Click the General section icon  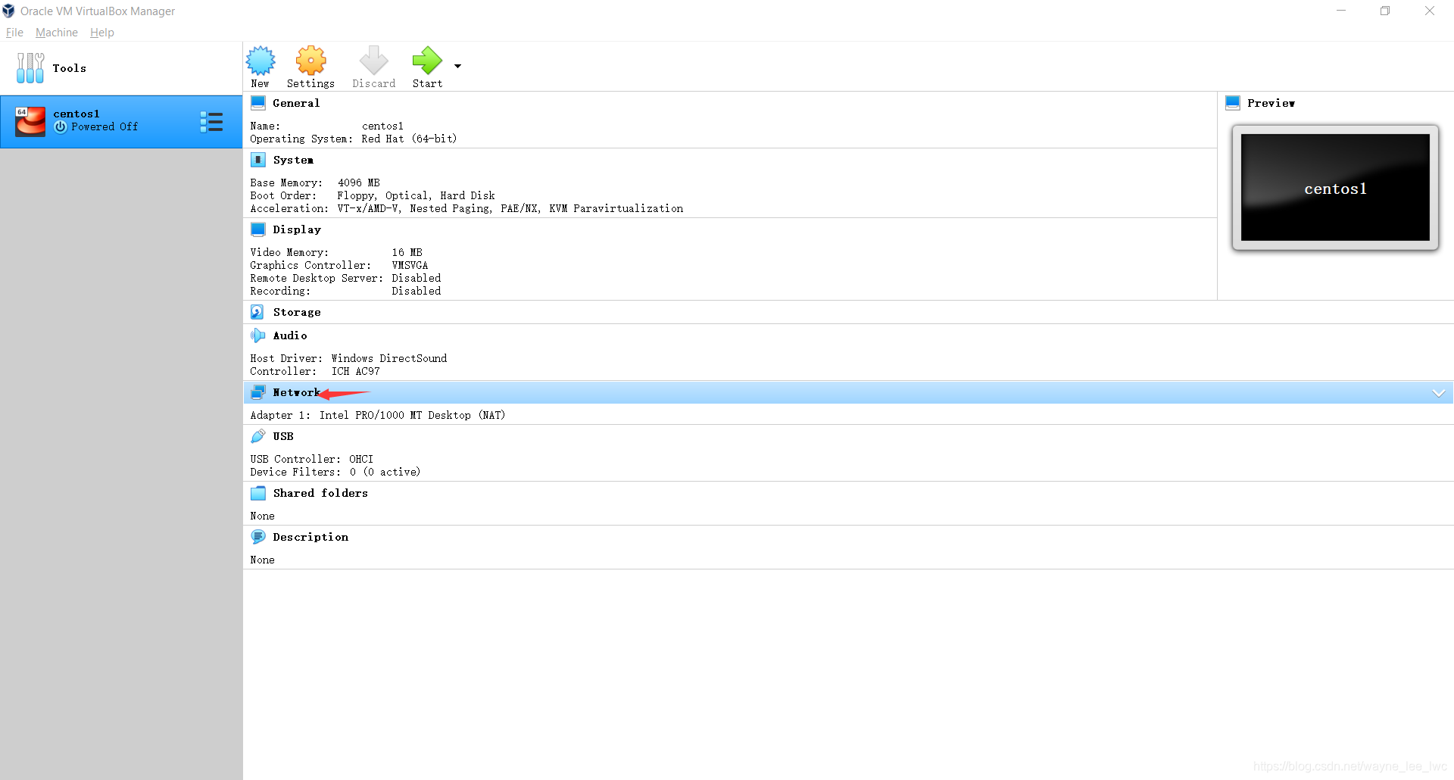tap(258, 103)
